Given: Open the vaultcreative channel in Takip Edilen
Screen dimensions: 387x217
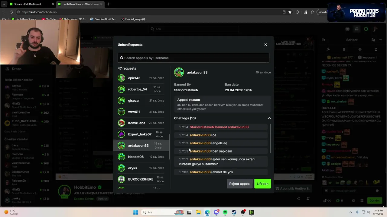Looking at the screenshot, I should click(27, 114).
